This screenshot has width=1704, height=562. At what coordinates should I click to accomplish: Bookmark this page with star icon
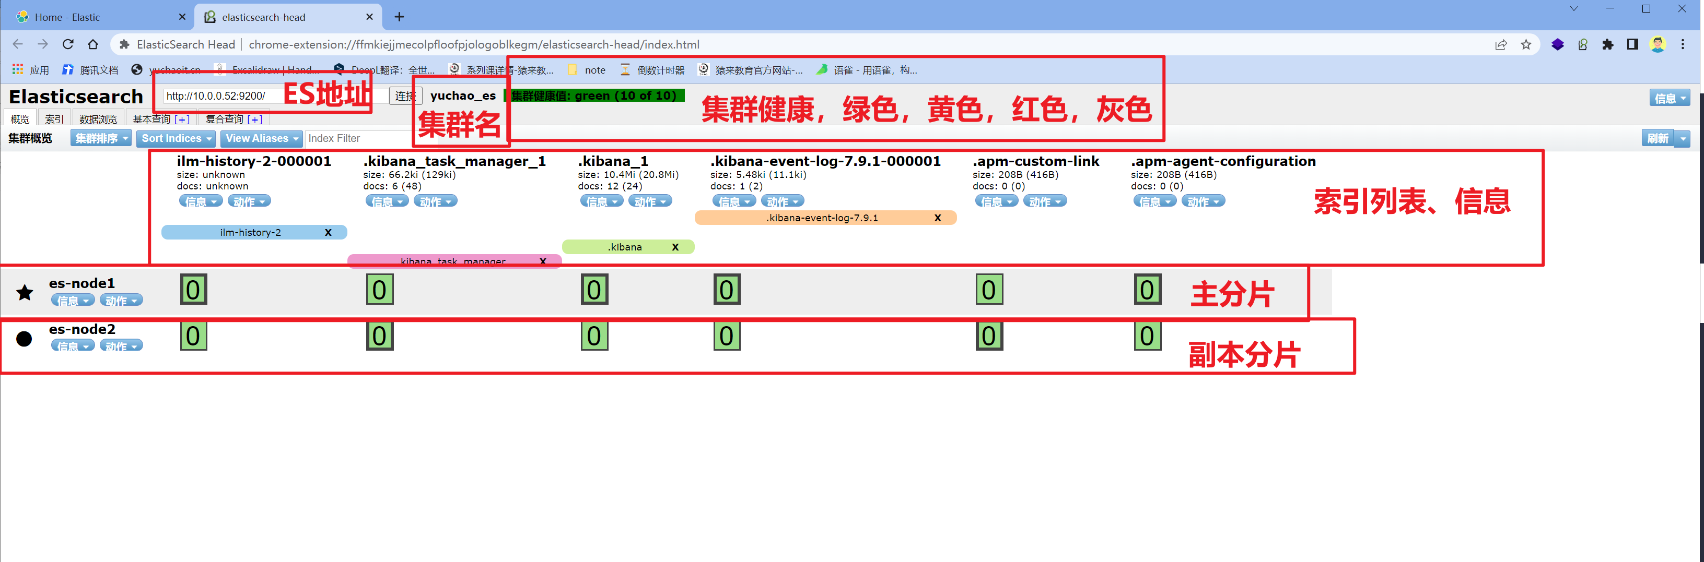click(x=1525, y=44)
